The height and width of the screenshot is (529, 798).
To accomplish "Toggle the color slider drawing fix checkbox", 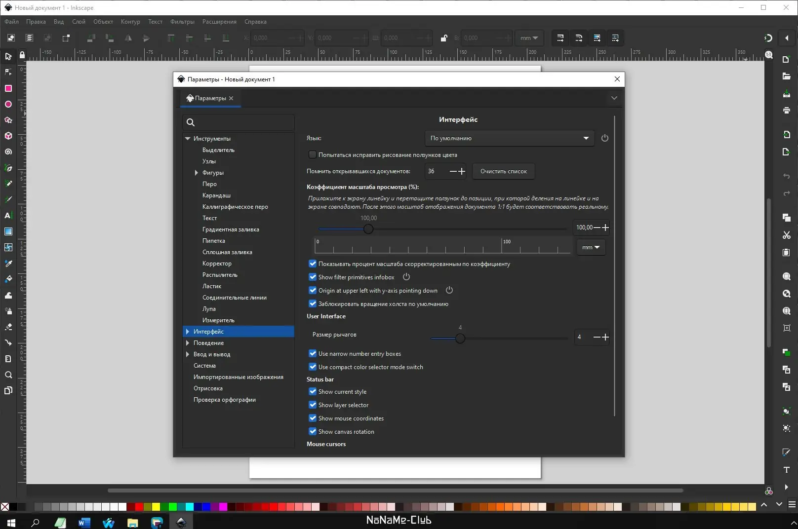I will coord(313,154).
